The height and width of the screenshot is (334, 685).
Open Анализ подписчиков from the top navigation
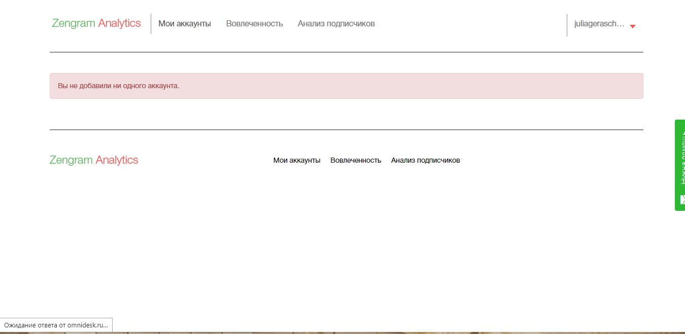pos(336,23)
